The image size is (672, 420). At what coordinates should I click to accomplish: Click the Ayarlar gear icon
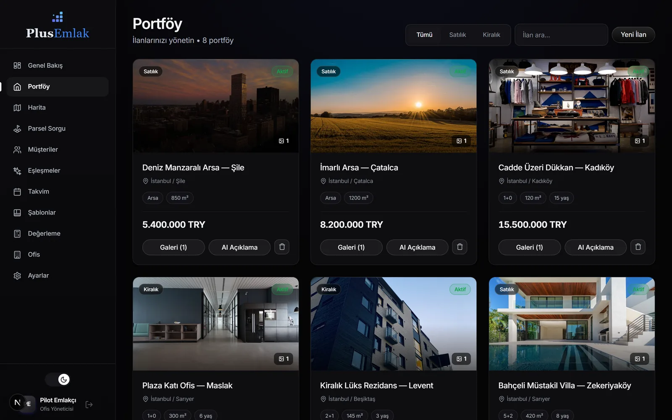click(x=17, y=276)
